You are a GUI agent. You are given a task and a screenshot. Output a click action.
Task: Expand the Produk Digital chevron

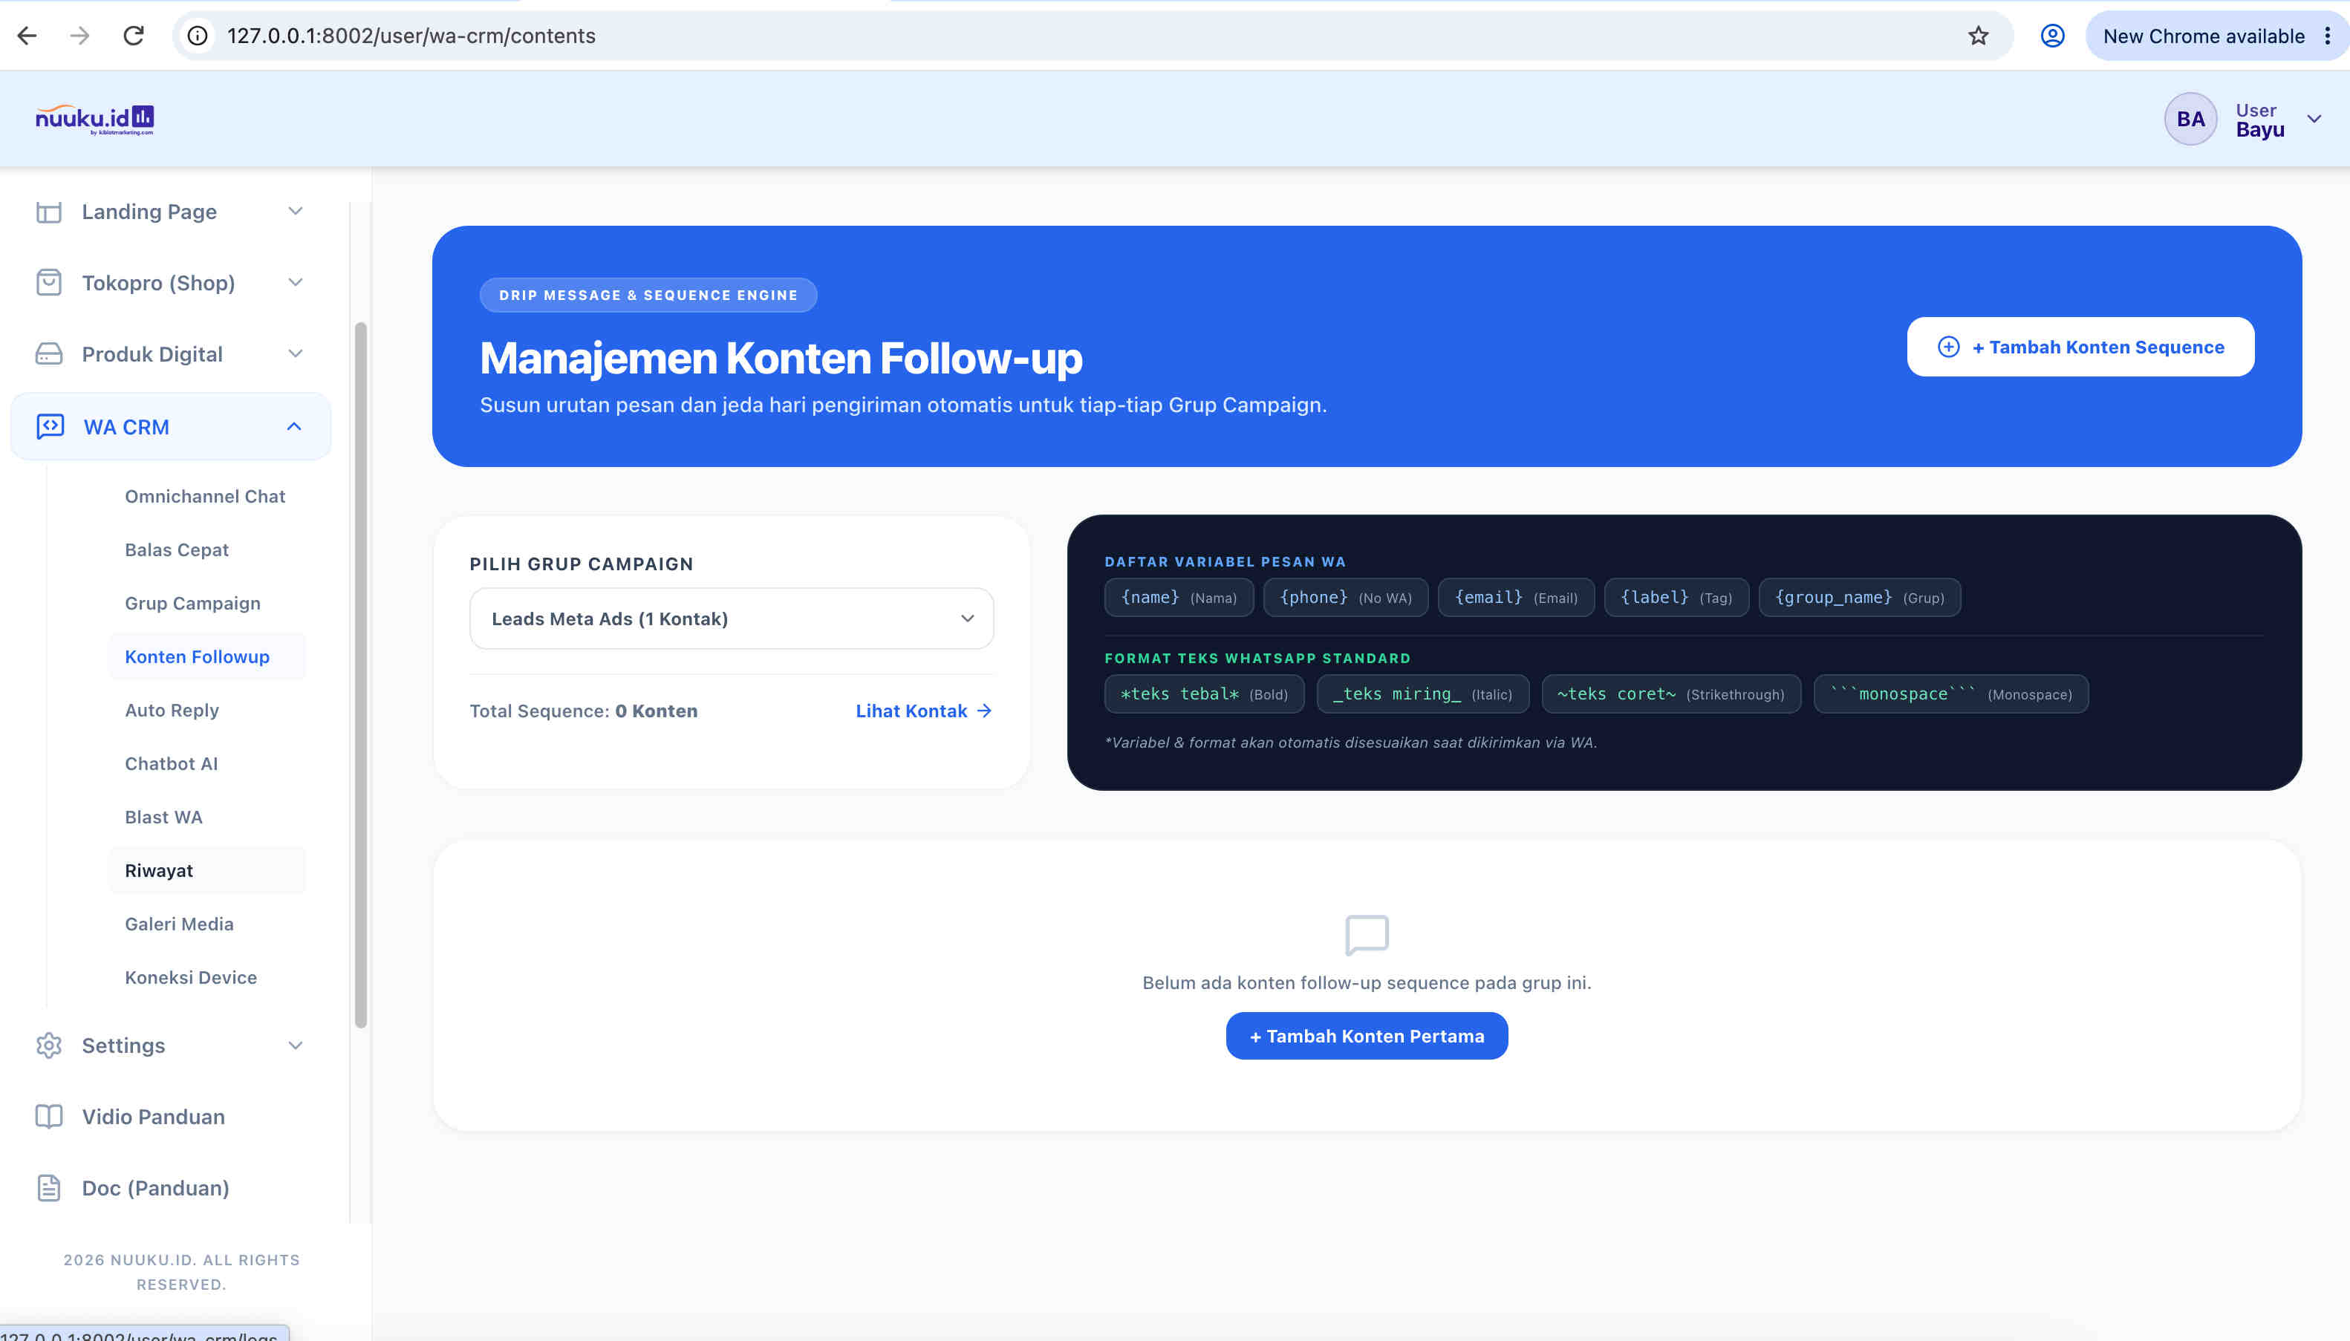(x=295, y=353)
